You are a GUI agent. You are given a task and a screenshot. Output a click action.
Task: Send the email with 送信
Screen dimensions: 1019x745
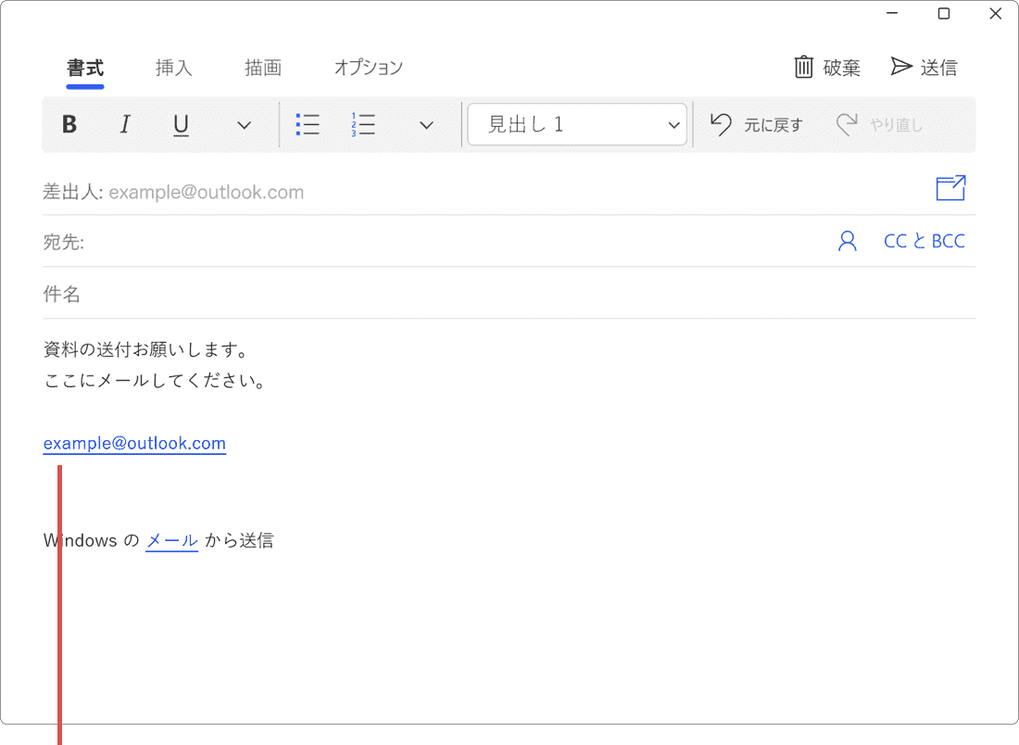coord(924,68)
